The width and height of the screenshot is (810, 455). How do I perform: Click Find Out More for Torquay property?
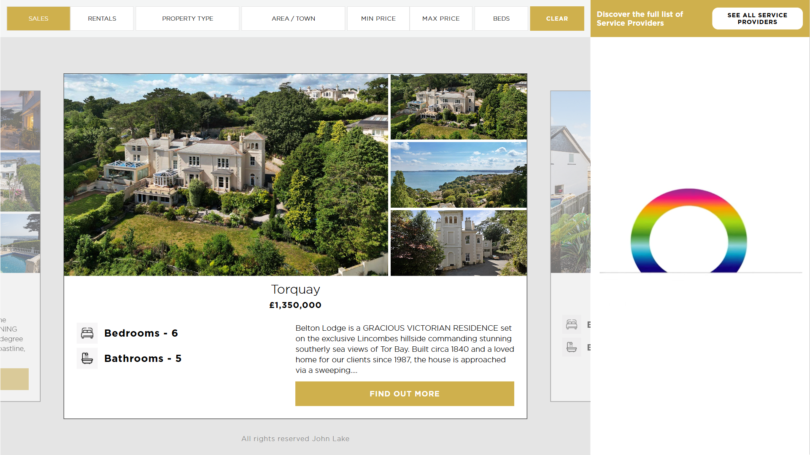pyautogui.click(x=405, y=393)
